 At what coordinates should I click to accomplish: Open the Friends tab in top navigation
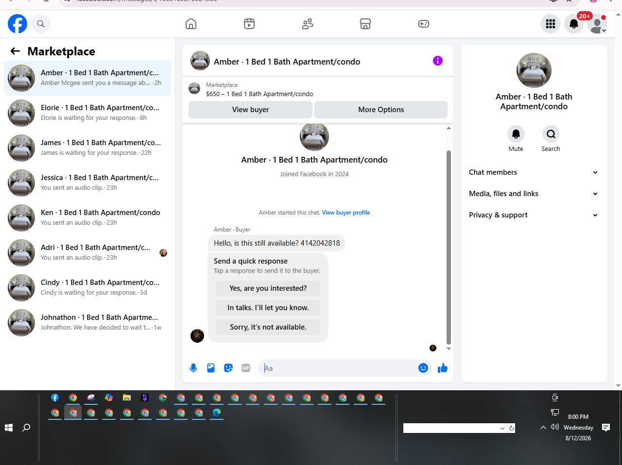[x=308, y=24]
